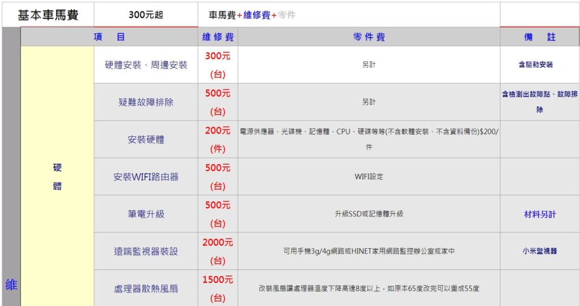Screen dimensions: 580x306
Task: Click the 疑難故障排除 service item
Action: (146, 102)
